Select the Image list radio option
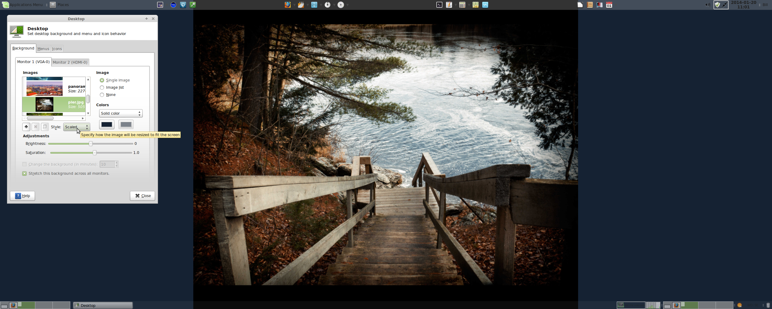Screen dimensions: 772x309 pyautogui.click(x=112, y=88)
